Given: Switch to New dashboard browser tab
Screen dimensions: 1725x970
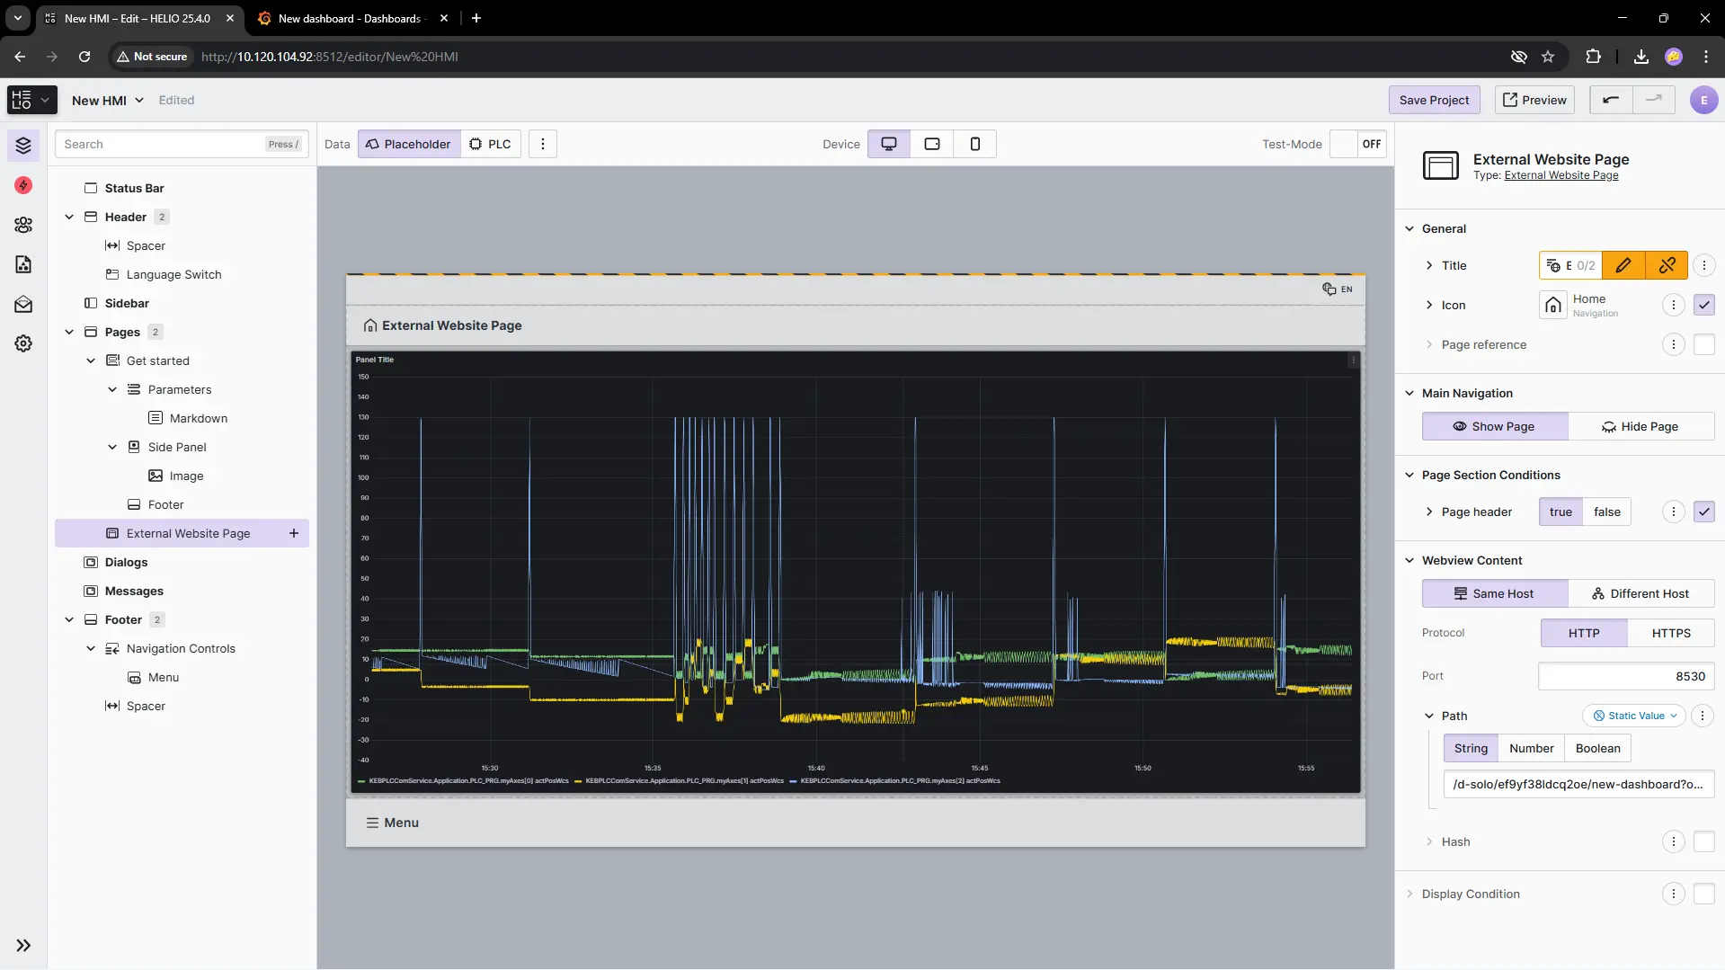Looking at the screenshot, I should click(351, 18).
